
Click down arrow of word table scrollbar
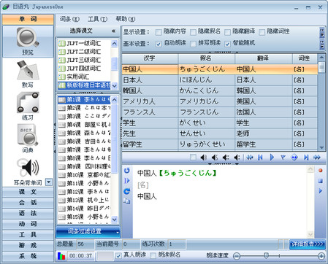pyautogui.click(x=321, y=147)
